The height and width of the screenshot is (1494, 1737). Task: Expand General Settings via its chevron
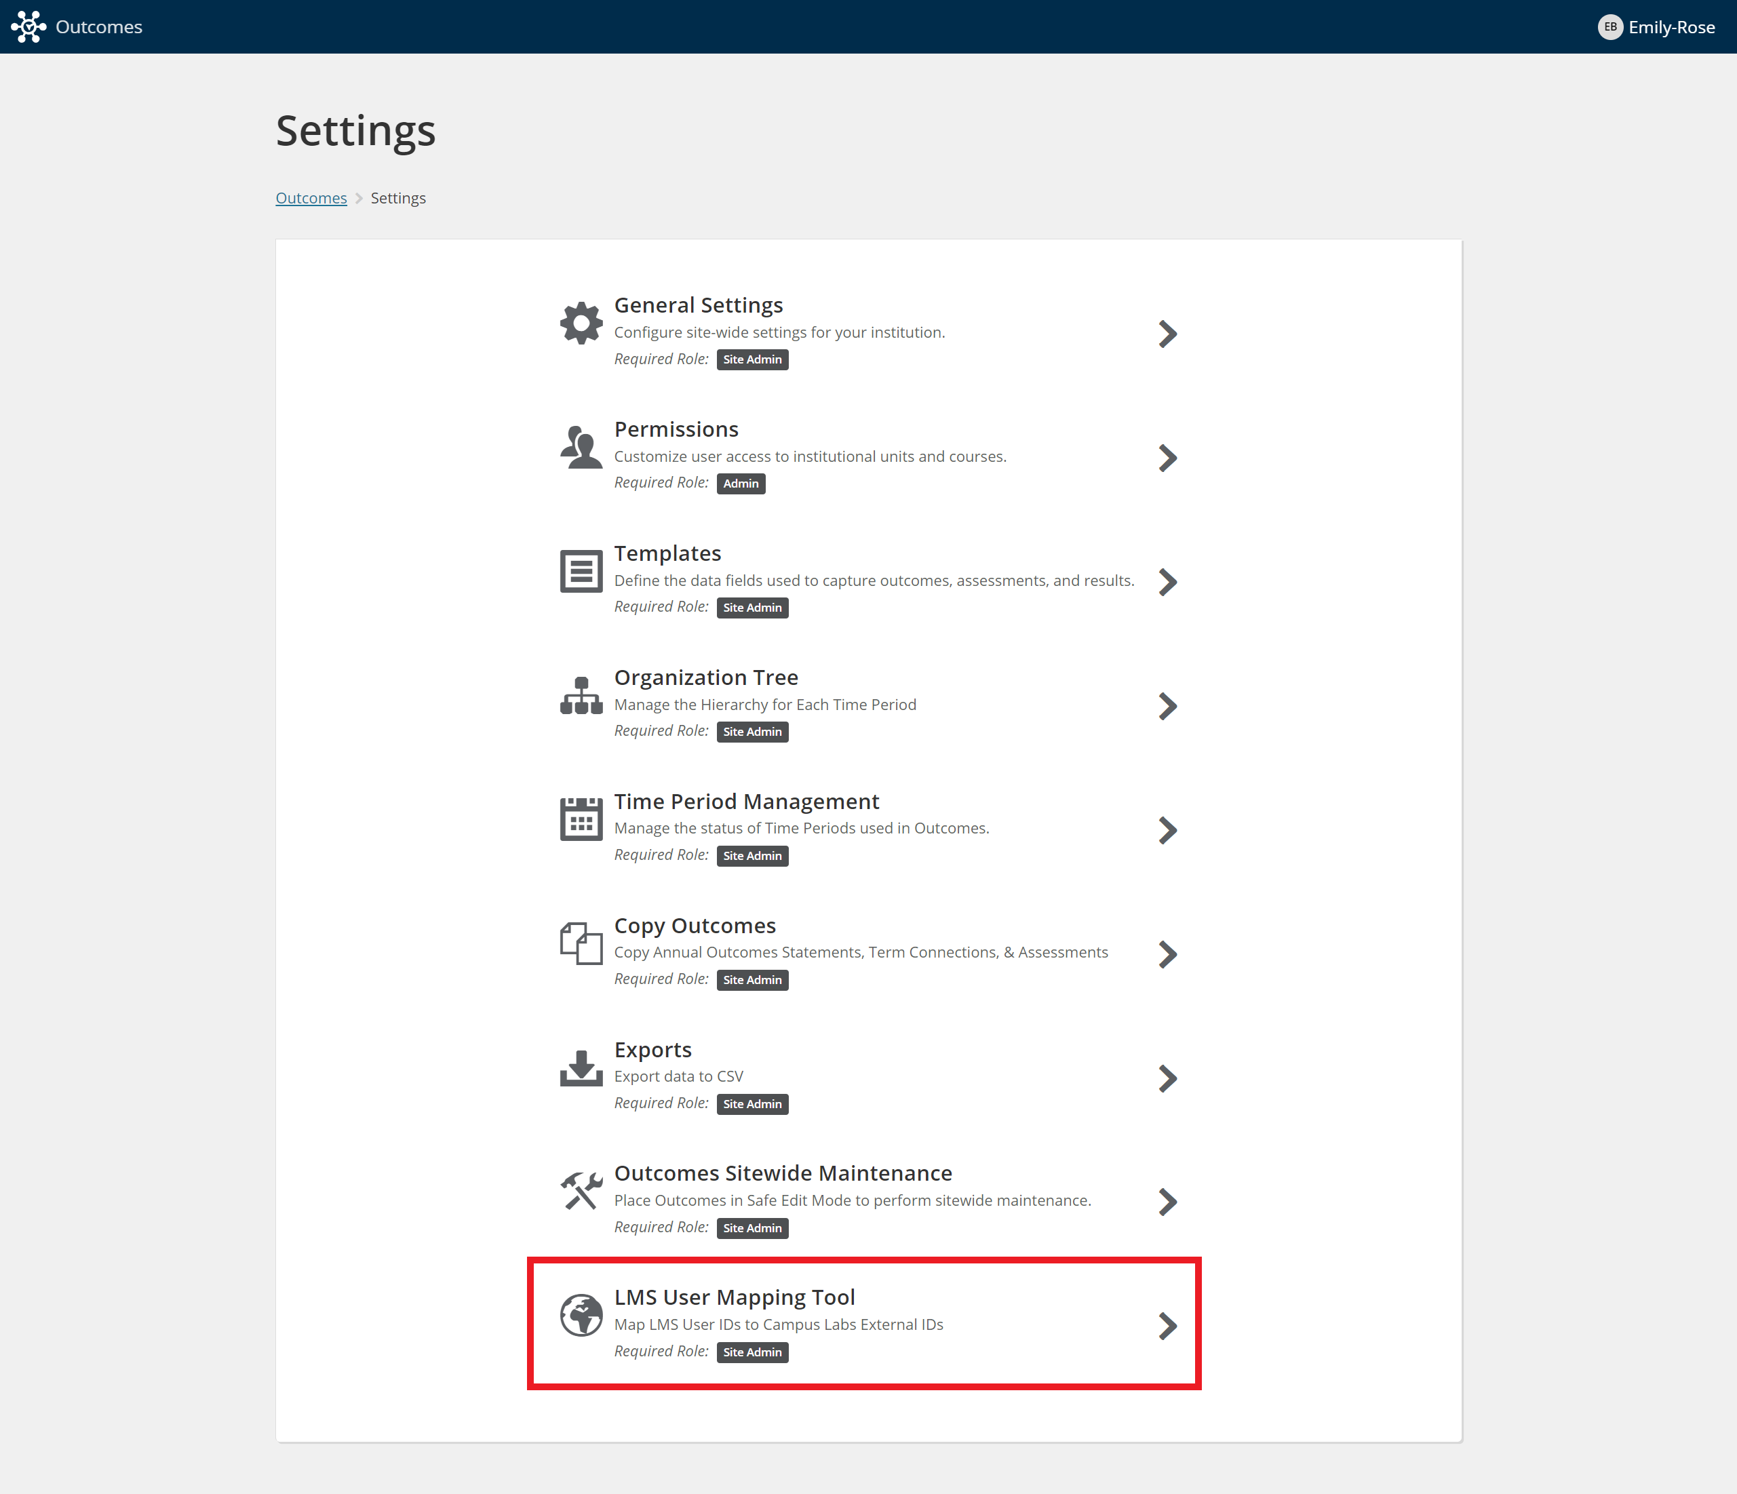tap(1167, 334)
